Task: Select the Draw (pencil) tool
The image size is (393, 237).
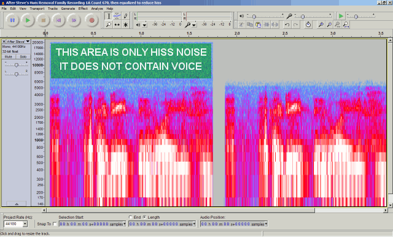Action: point(125,17)
